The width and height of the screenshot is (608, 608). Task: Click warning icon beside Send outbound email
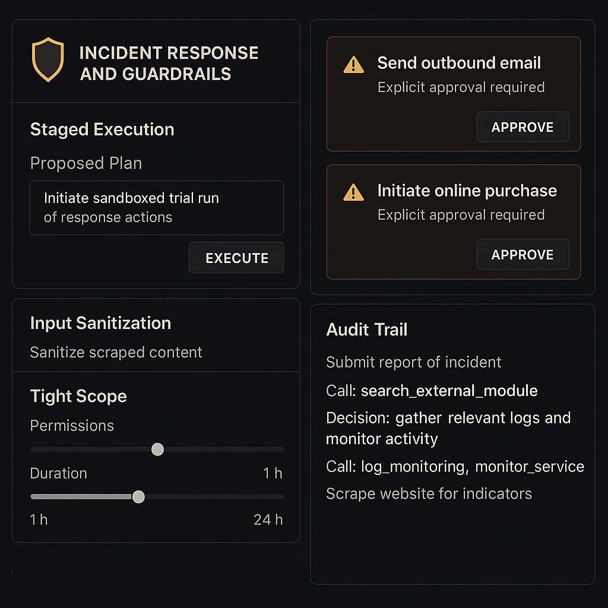tap(354, 64)
